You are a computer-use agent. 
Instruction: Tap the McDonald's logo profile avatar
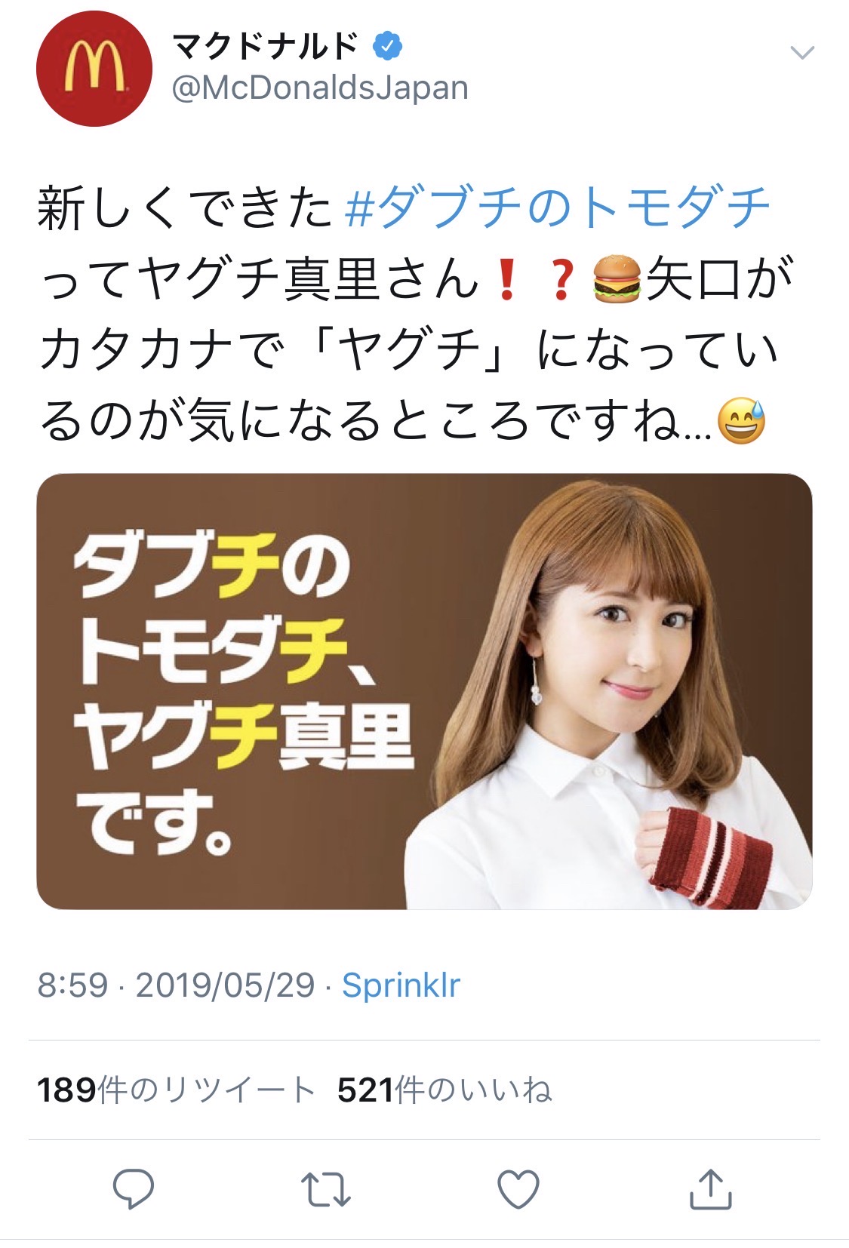tap(94, 69)
